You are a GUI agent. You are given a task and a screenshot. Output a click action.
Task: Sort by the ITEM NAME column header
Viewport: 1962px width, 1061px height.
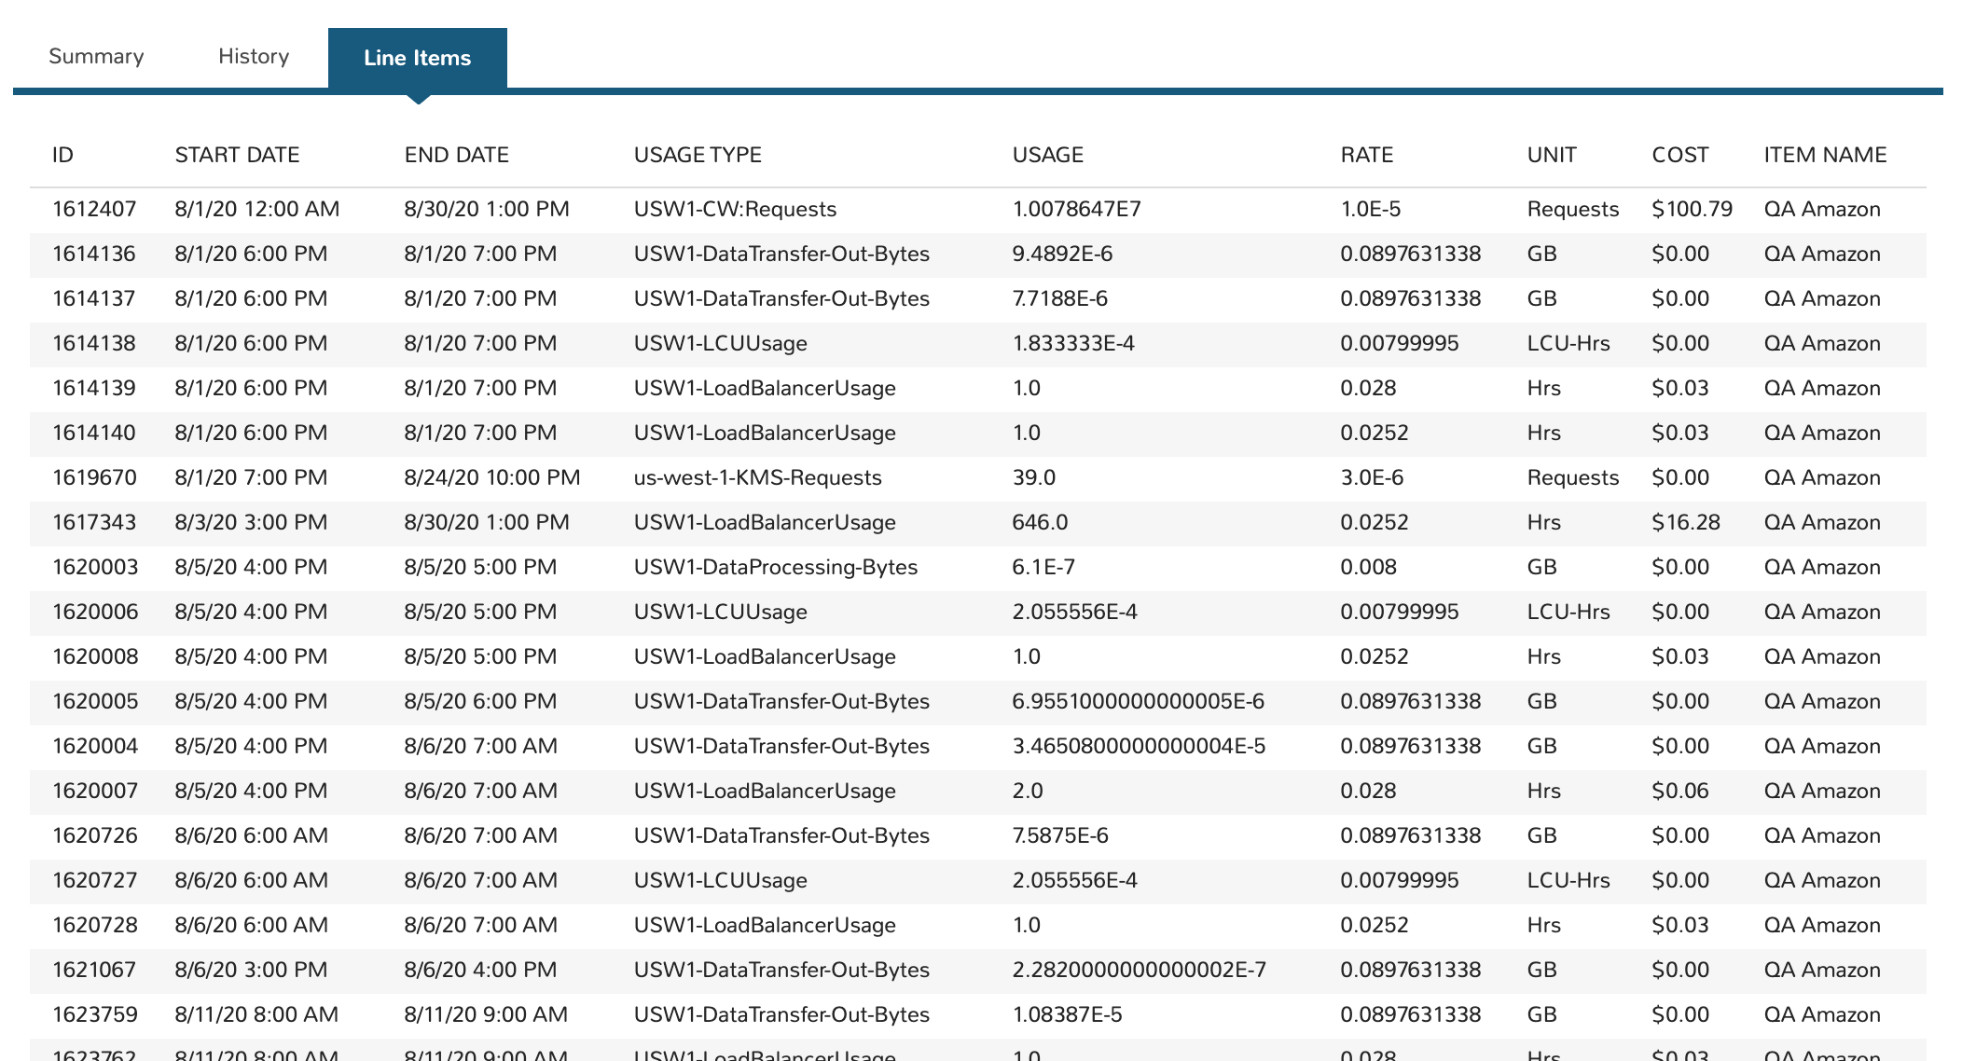(1825, 155)
